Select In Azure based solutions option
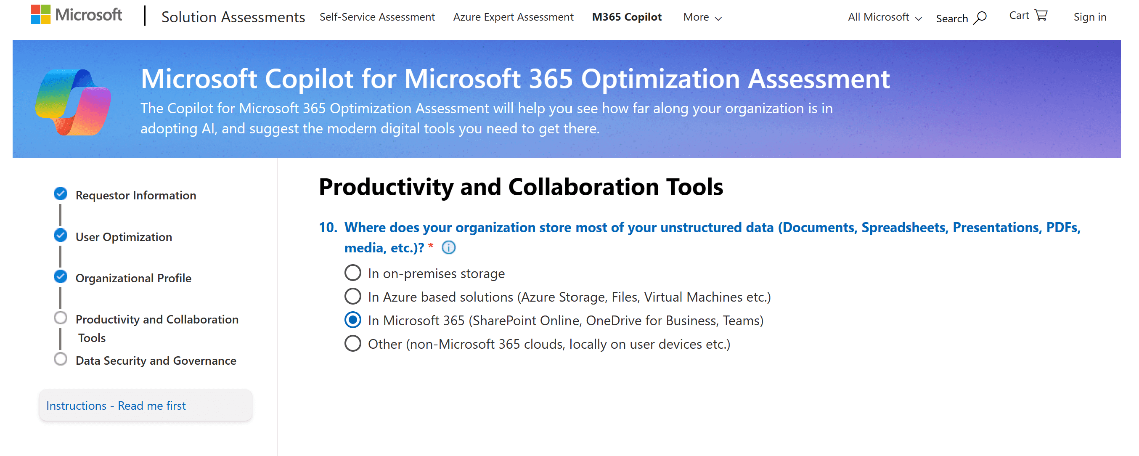The height and width of the screenshot is (456, 1139). 353,296
